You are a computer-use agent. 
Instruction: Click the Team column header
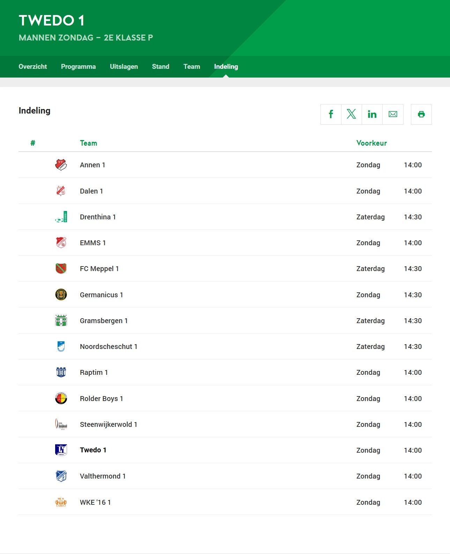click(89, 143)
